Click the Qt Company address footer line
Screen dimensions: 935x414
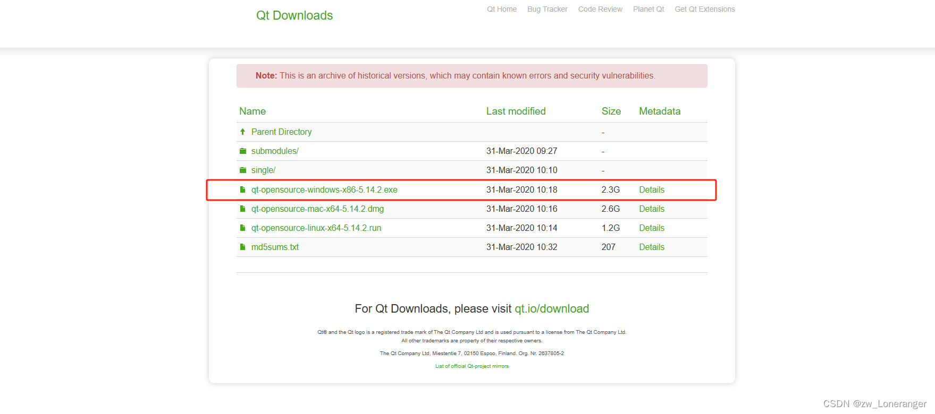pos(472,353)
